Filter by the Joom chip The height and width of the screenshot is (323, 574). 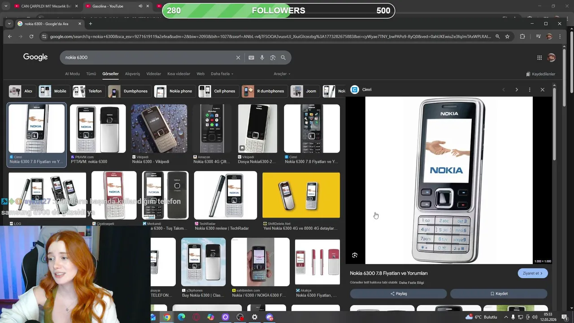[x=305, y=91]
